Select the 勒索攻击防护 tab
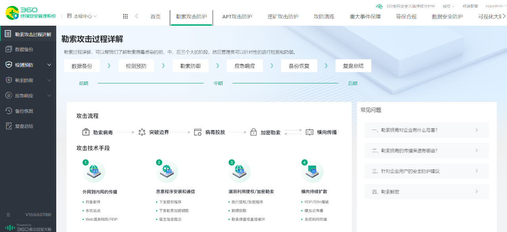Image resolution: width=507 pixels, height=232 pixels. point(191,17)
